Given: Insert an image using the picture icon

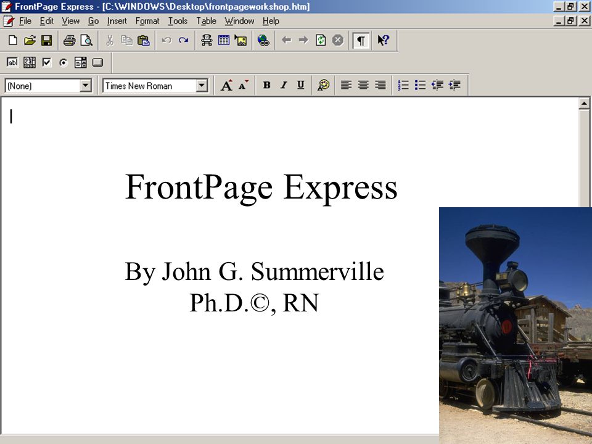Looking at the screenshot, I should [240, 40].
